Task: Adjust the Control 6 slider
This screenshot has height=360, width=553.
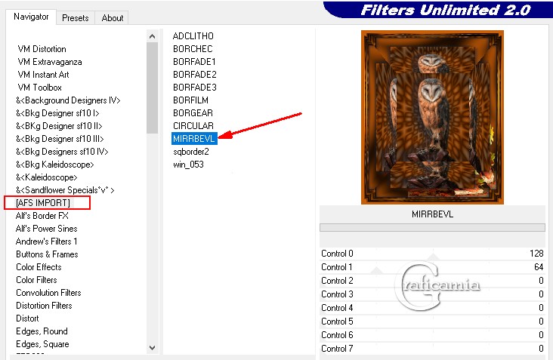Action: coord(432,335)
